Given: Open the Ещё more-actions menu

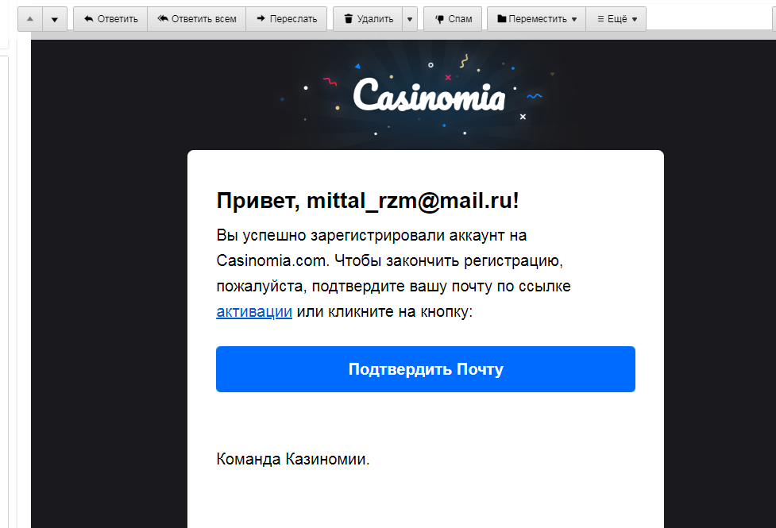Looking at the screenshot, I should pos(616,19).
